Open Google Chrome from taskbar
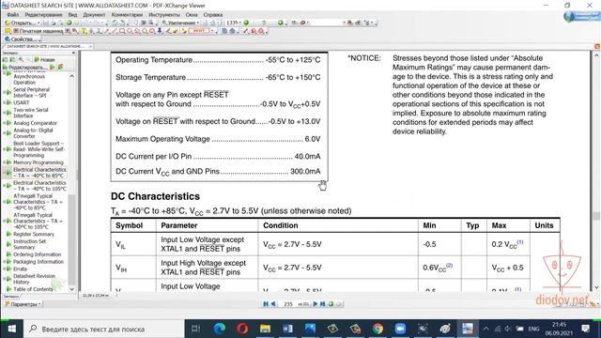The width and height of the screenshot is (601, 338). pyautogui.click(x=378, y=329)
